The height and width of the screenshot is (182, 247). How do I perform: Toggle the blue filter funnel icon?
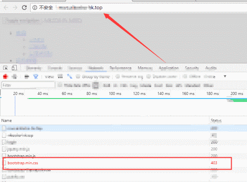pyautogui.click(x=36, y=77)
